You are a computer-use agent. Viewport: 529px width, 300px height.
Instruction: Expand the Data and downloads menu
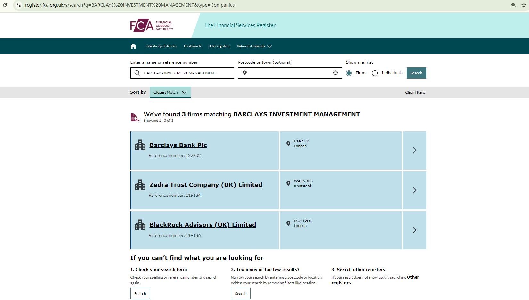point(254,46)
